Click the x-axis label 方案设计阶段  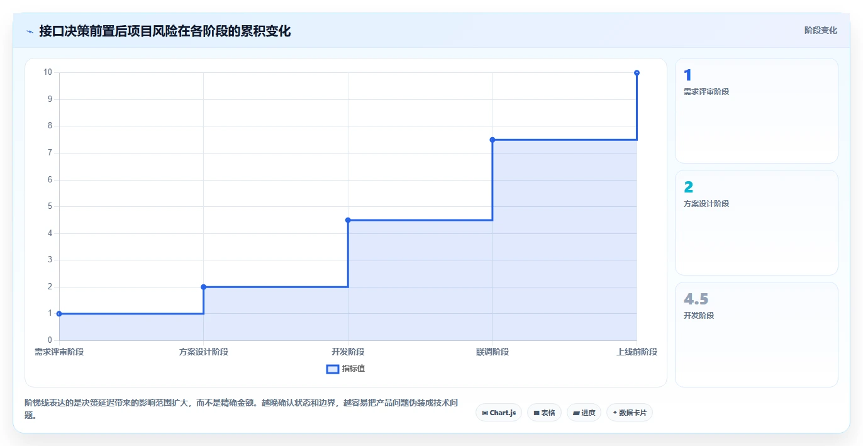pyautogui.click(x=203, y=352)
